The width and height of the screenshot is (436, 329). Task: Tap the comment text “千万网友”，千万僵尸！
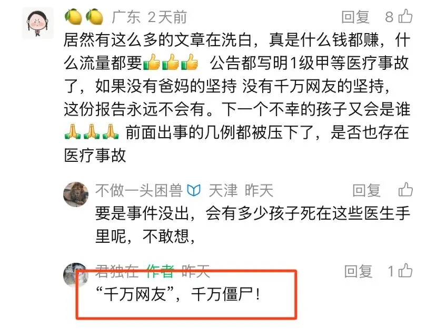(178, 294)
